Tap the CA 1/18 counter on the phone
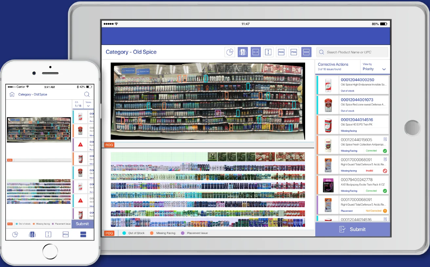430x267 pixels. [x=78, y=104]
